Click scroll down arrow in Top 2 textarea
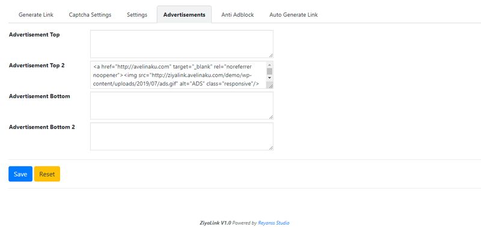The image size is (481, 227). [x=269, y=78]
